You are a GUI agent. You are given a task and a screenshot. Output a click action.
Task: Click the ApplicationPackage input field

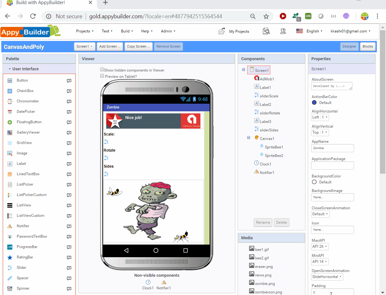tap(333, 165)
